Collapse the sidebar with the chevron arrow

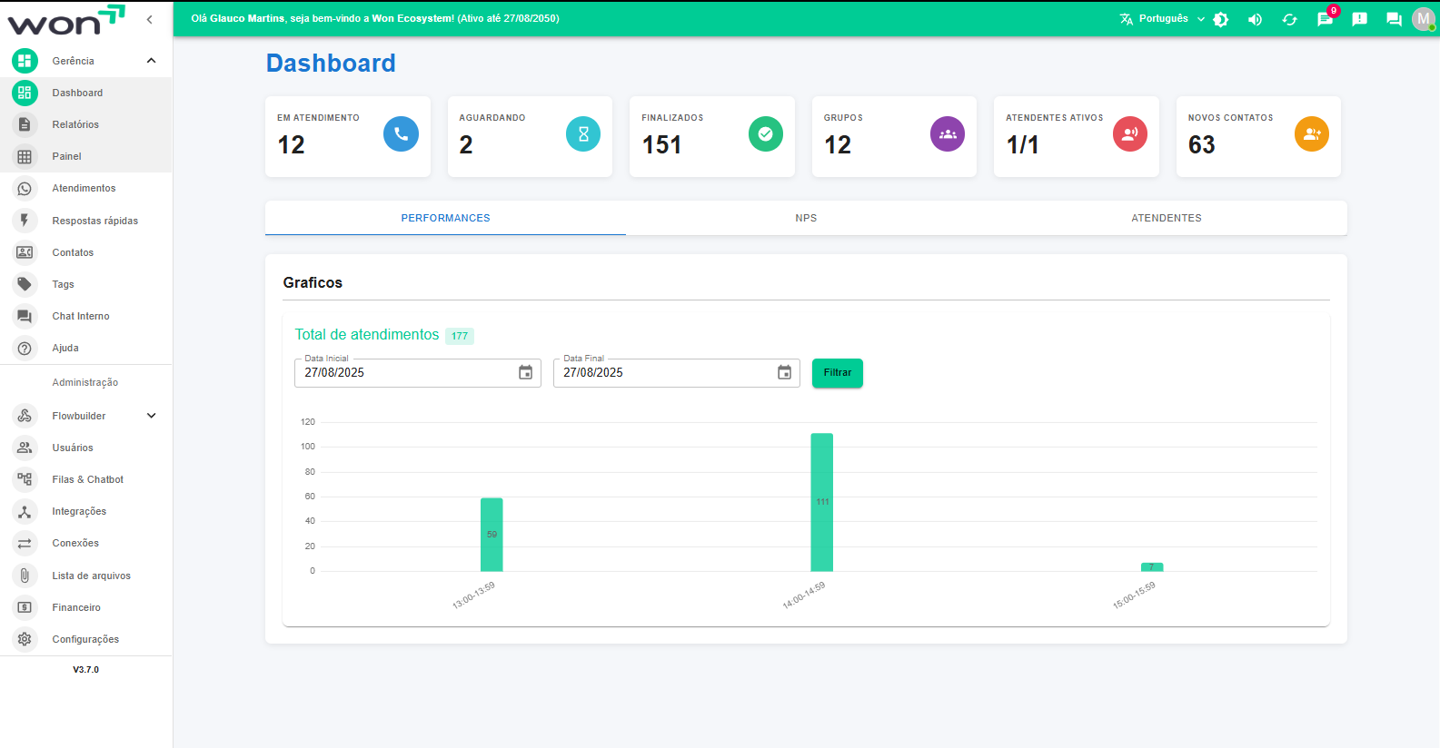(149, 19)
